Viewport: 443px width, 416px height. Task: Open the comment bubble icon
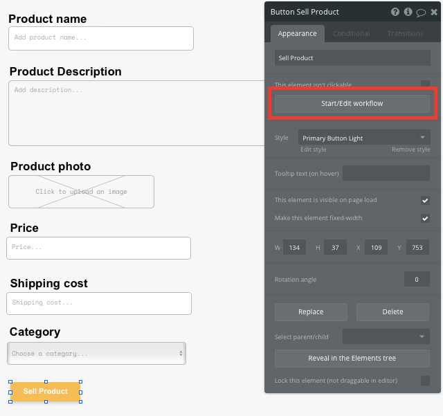pos(421,12)
